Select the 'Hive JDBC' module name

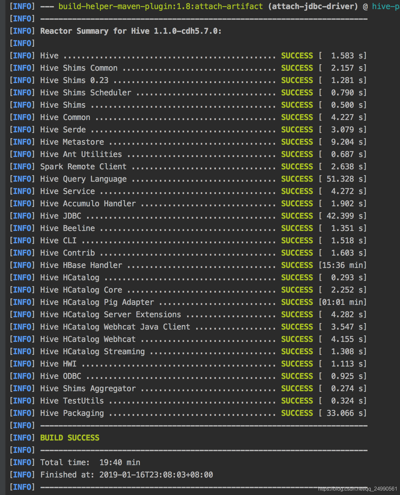[61, 216]
